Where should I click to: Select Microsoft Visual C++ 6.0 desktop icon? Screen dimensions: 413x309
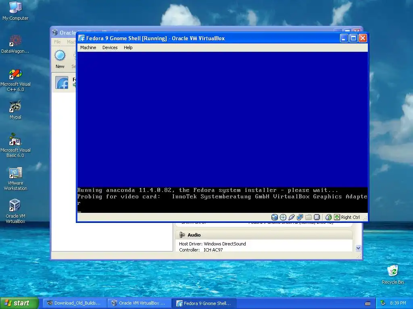coord(15,80)
